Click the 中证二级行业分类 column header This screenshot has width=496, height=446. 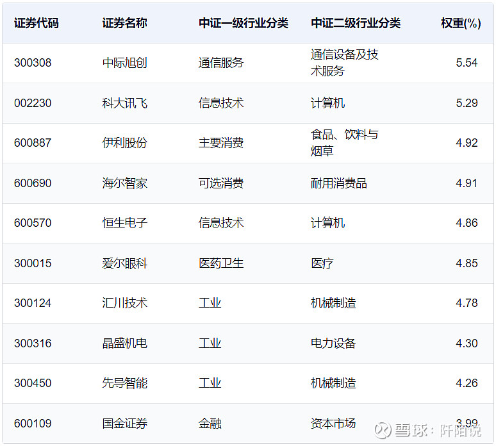[356, 23]
